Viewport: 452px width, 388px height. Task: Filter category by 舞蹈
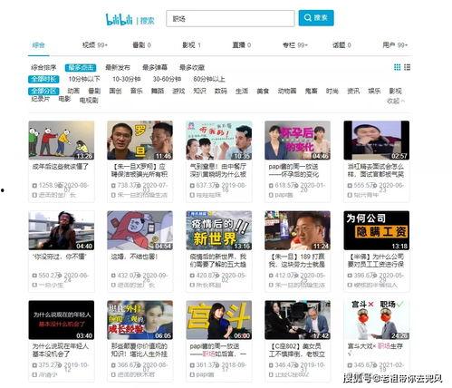[158, 91]
